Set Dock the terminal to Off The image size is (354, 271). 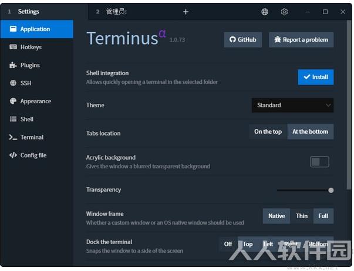[x=228, y=244]
